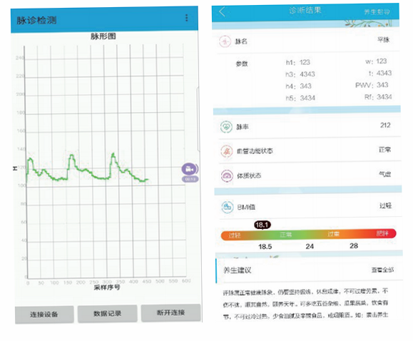The height and width of the screenshot is (341, 413).
Task: Click 查看全部 to view all
Action: [x=382, y=270]
